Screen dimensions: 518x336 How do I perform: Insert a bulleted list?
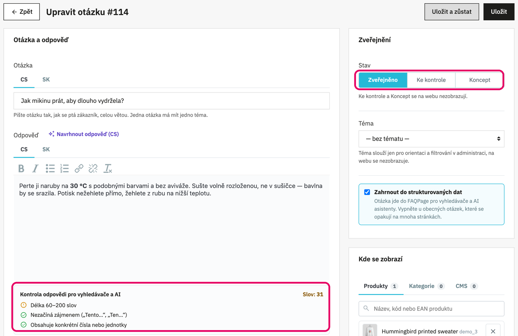point(50,169)
